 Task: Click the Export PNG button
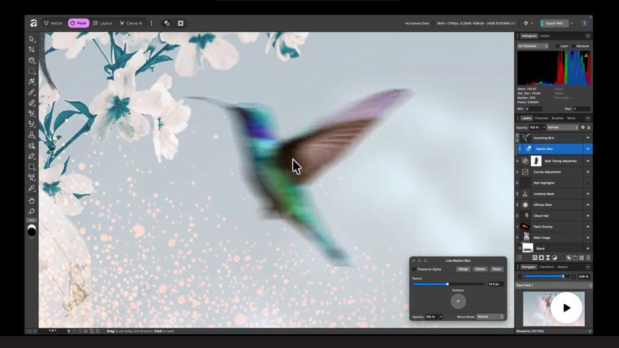pos(555,23)
